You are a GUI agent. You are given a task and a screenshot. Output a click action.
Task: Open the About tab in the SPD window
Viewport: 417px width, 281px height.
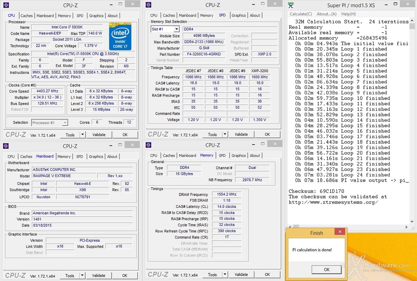tap(255, 15)
